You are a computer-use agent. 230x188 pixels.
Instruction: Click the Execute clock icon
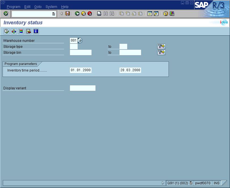coord(6,31)
